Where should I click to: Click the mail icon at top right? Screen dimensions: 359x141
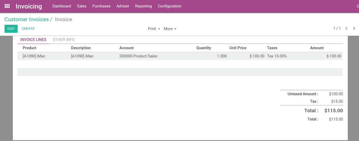click(x=358, y=6)
